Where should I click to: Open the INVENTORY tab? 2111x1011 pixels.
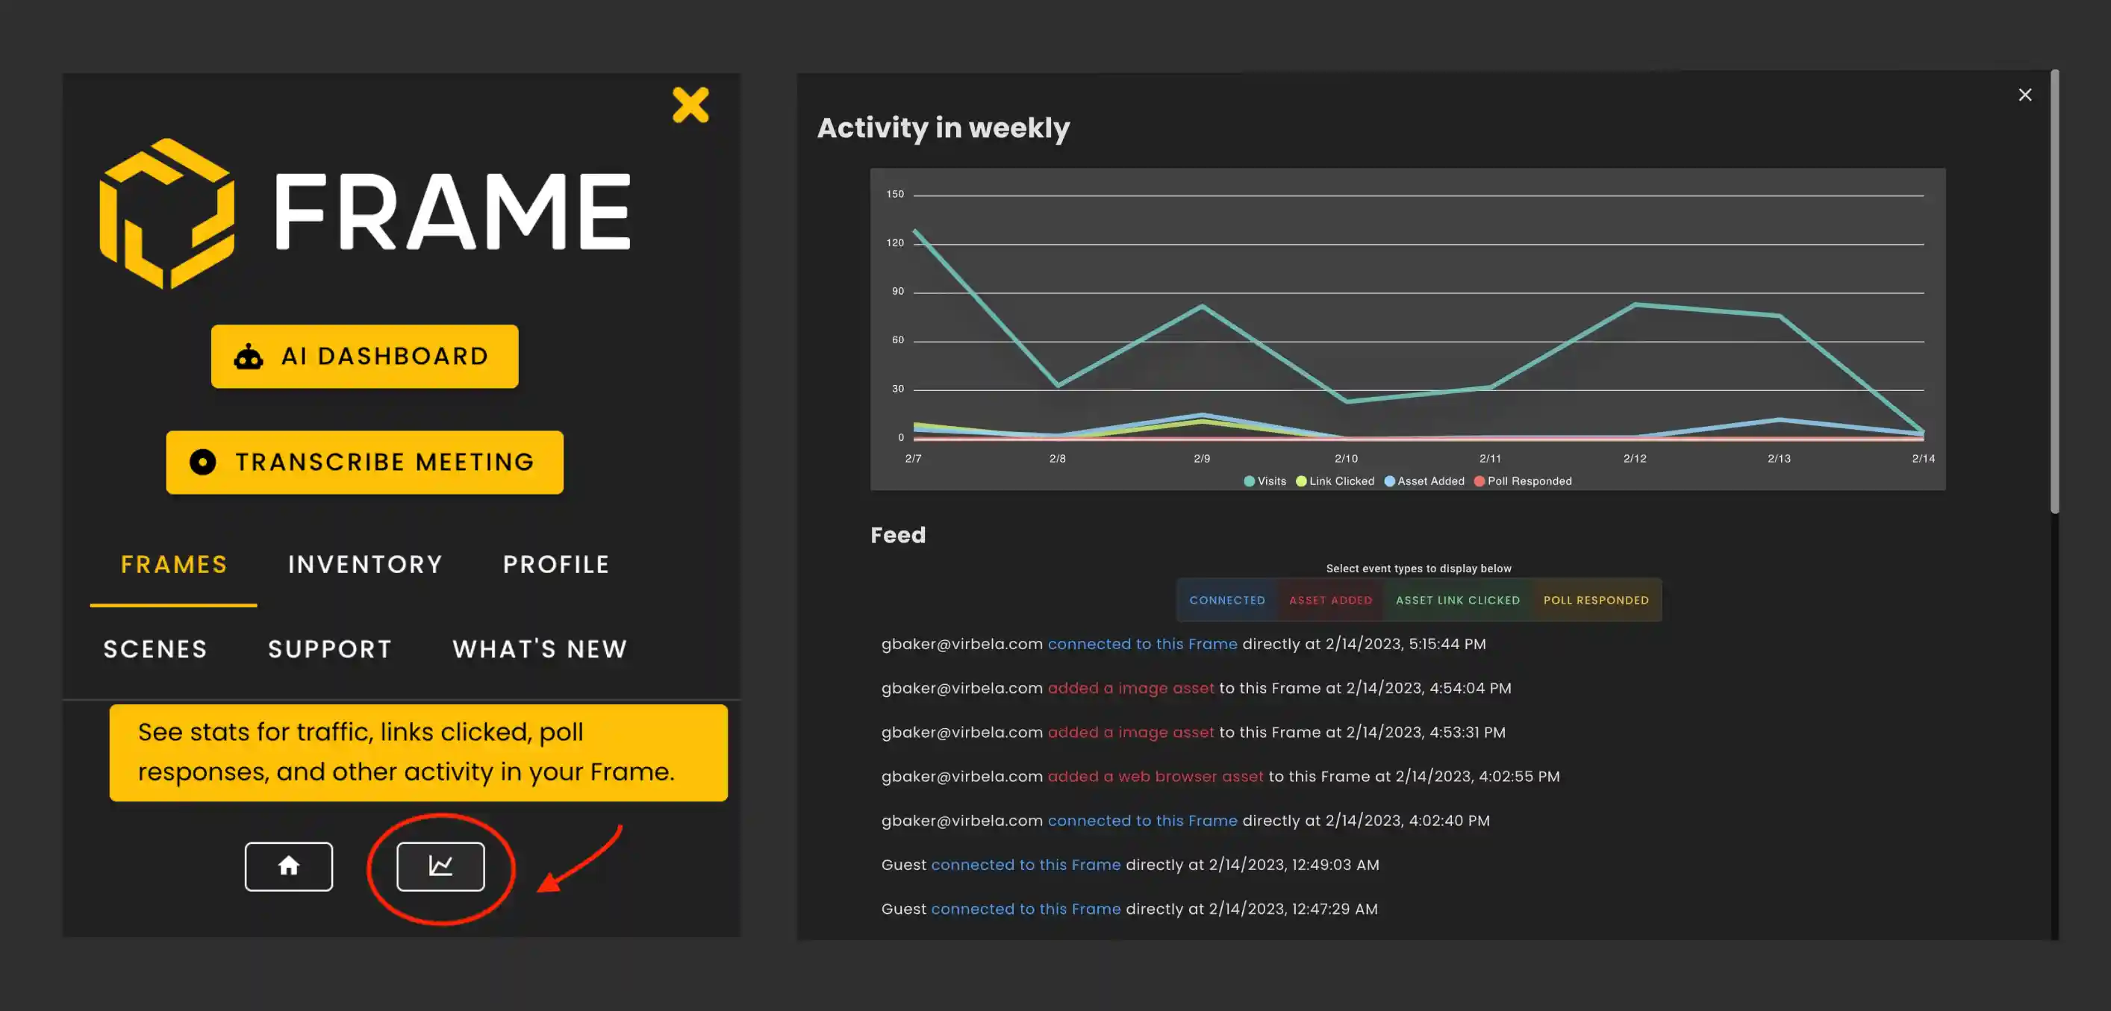tap(365, 565)
